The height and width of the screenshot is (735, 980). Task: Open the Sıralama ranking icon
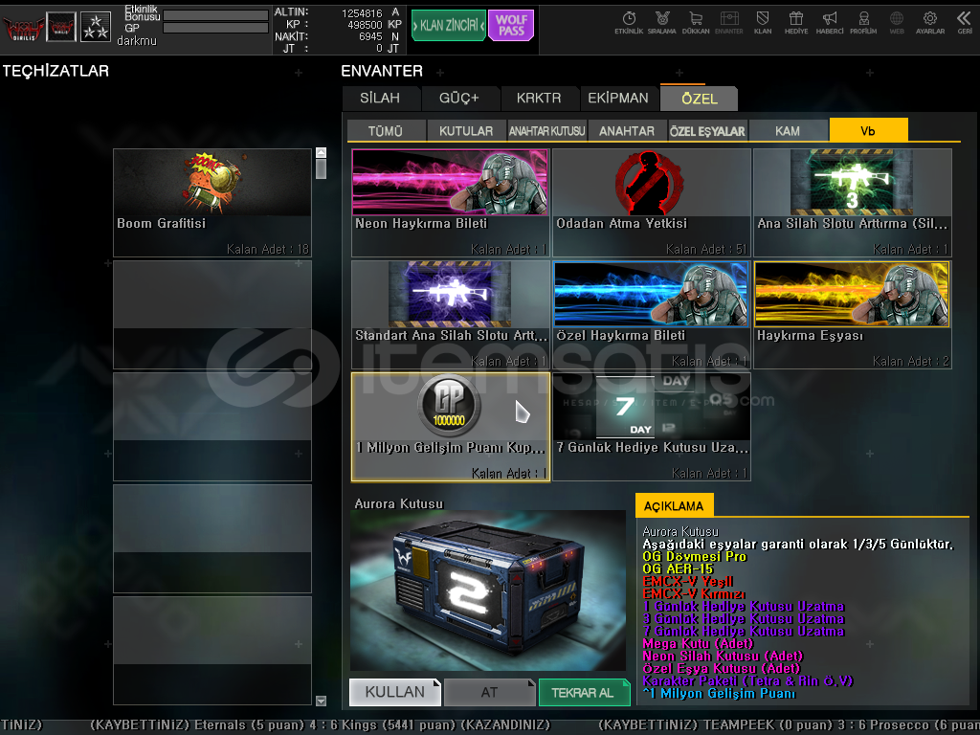click(662, 23)
